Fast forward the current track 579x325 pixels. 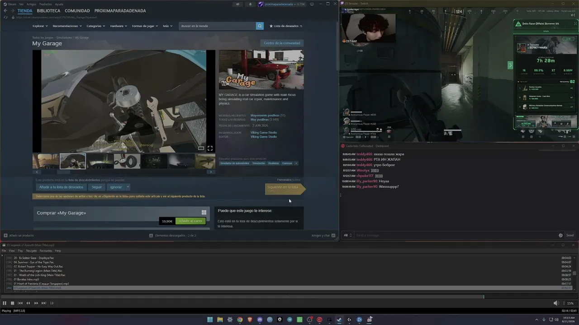pos(36,303)
